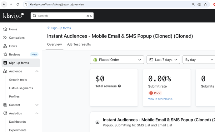Screen dimensions: 215x132
Task: Click the zoom magnifier icon in address bar
Action: [193, 4]
